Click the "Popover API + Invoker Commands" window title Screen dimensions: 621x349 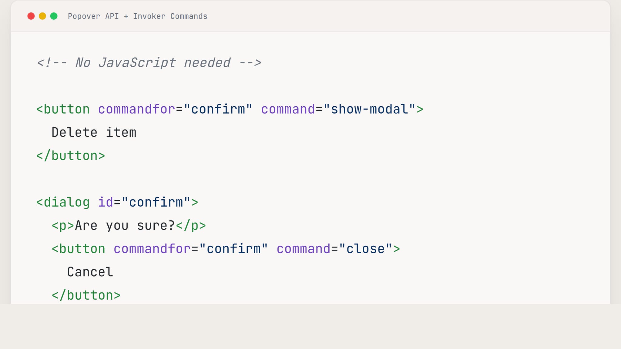pos(137,16)
